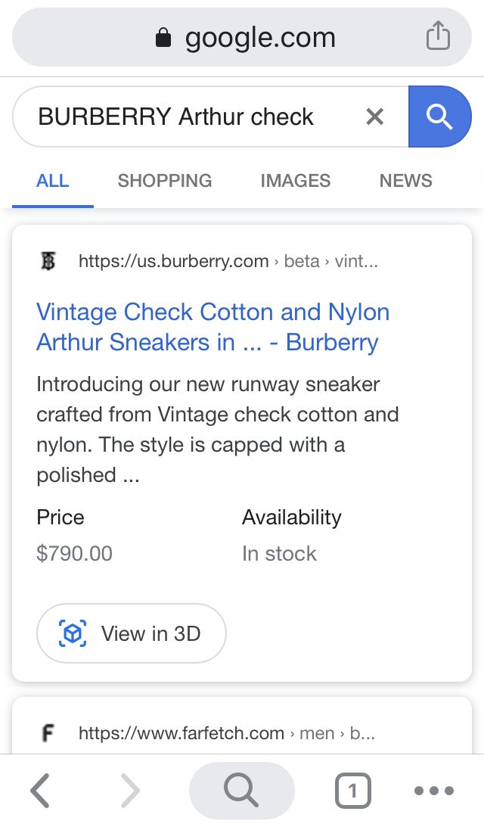
Task: Tap the 3D cube icon
Action: [x=73, y=633]
